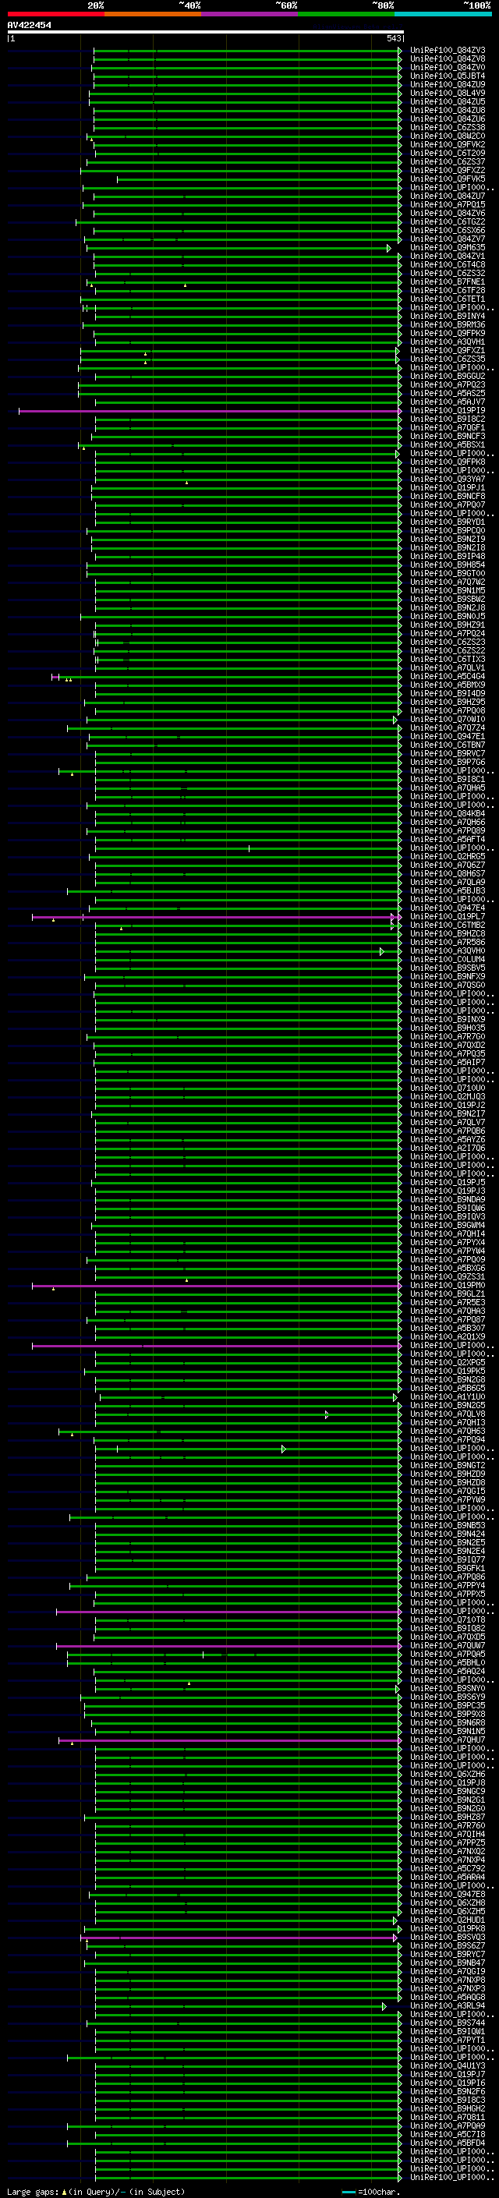Open hit UniRef100_A5AIP7
The image size is (499, 2198).
pos(448,1062)
